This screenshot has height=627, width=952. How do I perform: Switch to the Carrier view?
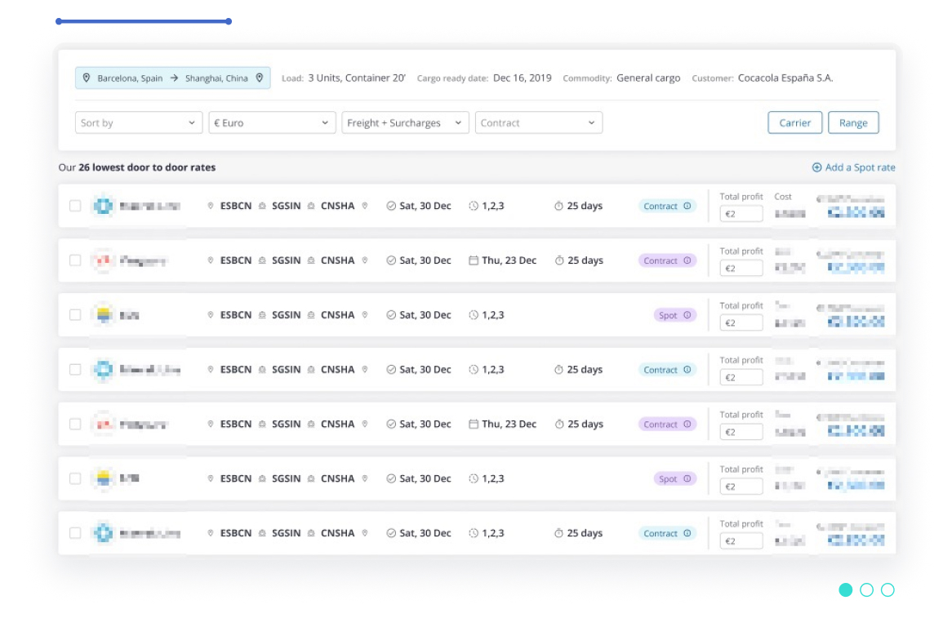point(794,122)
